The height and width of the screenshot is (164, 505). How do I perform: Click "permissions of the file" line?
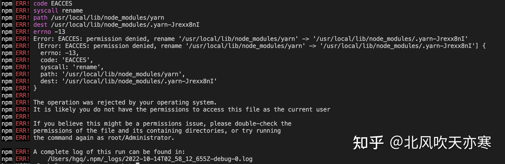coord(157,131)
